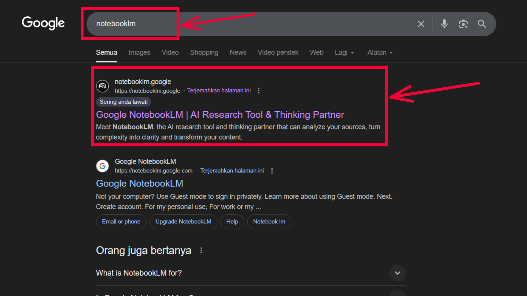Click Terjemahkan halaman ini for first result
The width and height of the screenshot is (527, 296).
click(219, 91)
